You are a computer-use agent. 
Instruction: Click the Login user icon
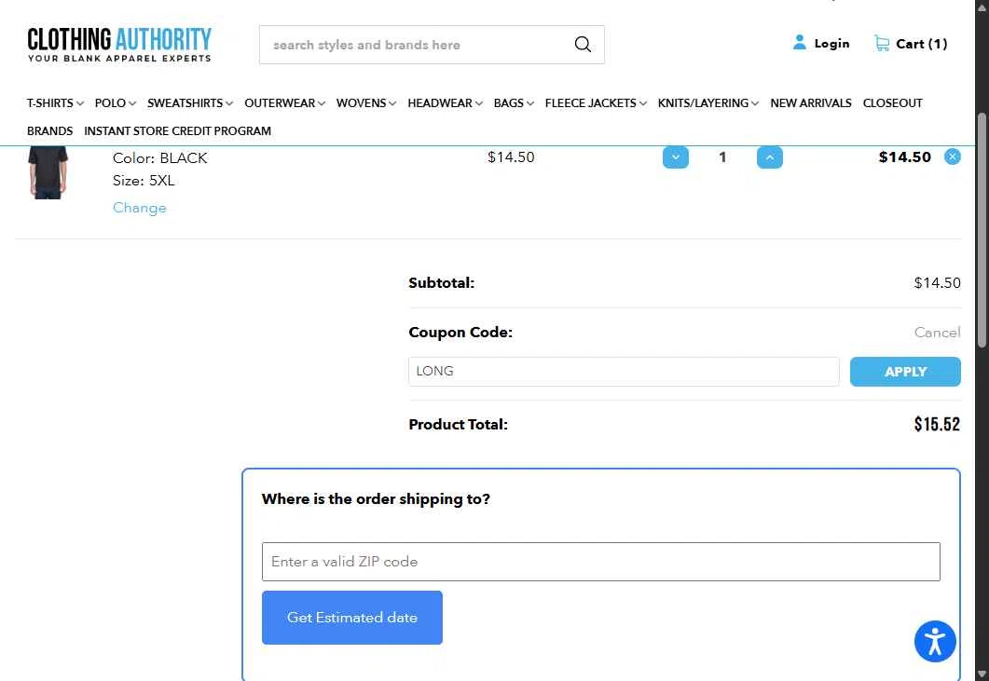(799, 43)
